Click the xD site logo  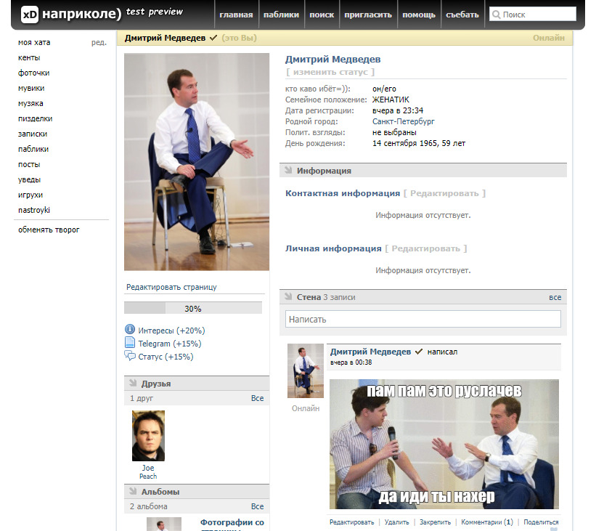pos(29,14)
